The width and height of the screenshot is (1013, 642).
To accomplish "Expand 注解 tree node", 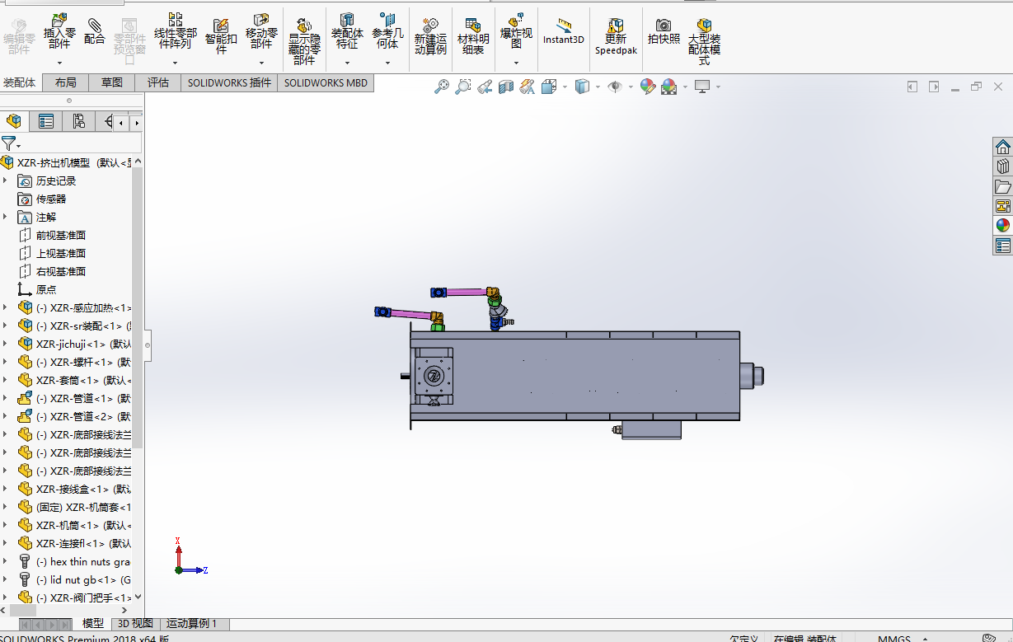I will [x=5, y=217].
